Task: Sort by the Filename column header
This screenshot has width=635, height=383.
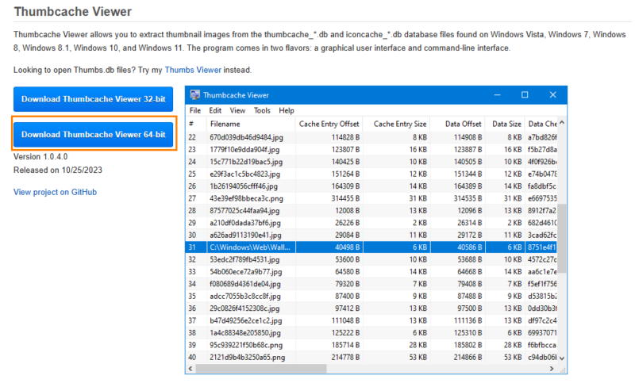Action: coord(251,124)
